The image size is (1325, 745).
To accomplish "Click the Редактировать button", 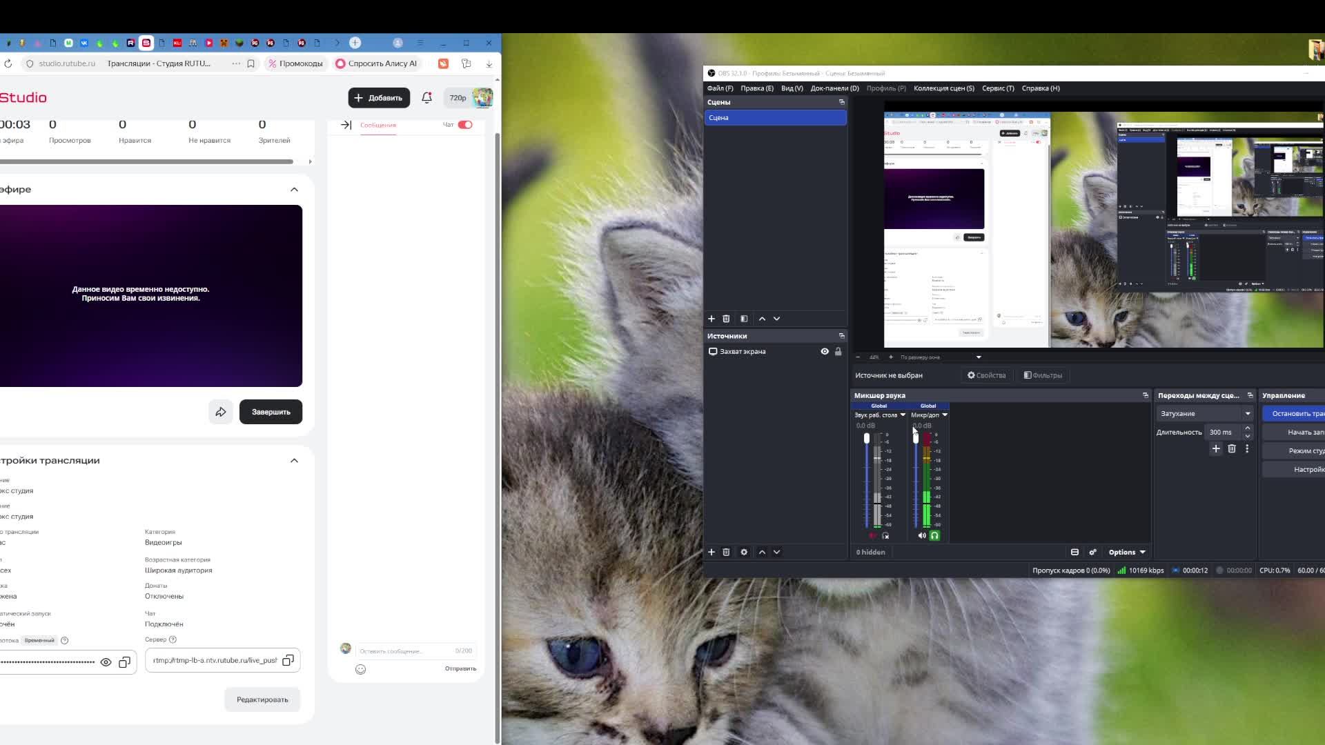I will pos(262,699).
